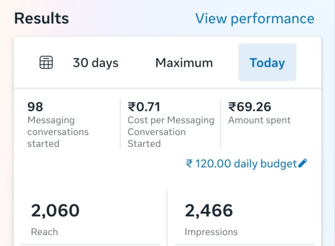Open the calendar date range picker icon
335x246 pixels.
pos(46,63)
